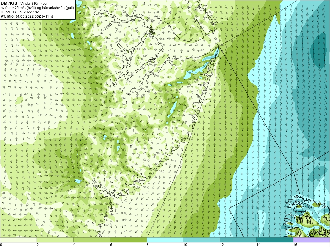The height and width of the screenshot is (247, 330).
Task: Select the light green 2–4 m/s legend swatch
Action: pos(55,240)
